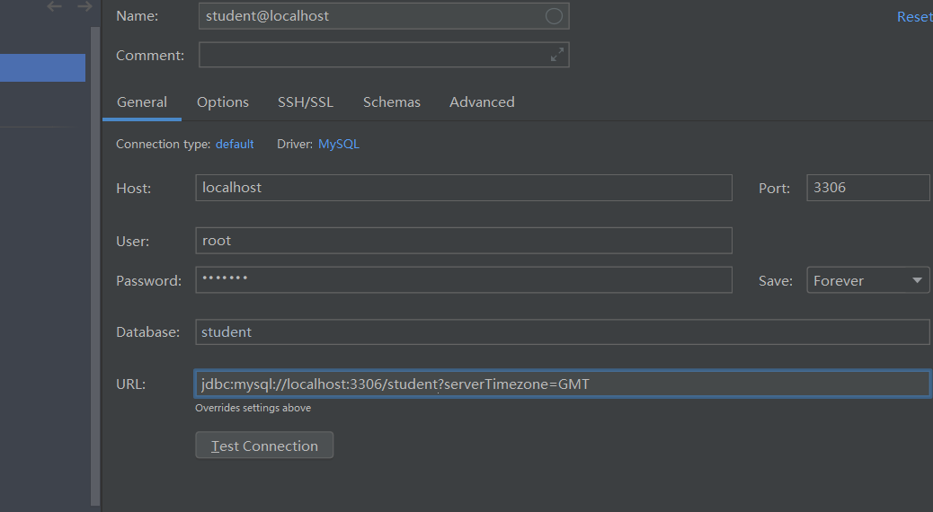933x512 pixels.
Task: Click the Test Connection button
Action: 264,446
